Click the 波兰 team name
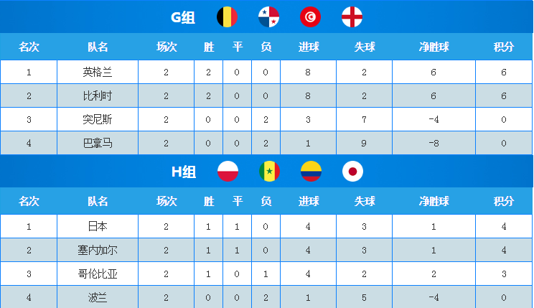Viewport: 534px width, 308px height. [98, 297]
